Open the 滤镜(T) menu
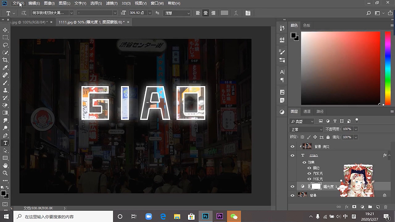Screen dimensions: 395x222 click(x=111, y=3)
